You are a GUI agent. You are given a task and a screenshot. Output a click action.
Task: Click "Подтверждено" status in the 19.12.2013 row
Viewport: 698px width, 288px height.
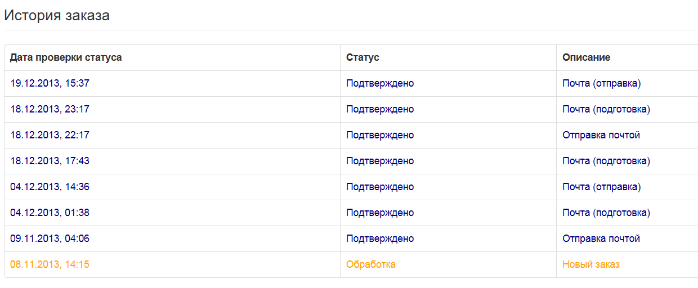pyautogui.click(x=380, y=83)
